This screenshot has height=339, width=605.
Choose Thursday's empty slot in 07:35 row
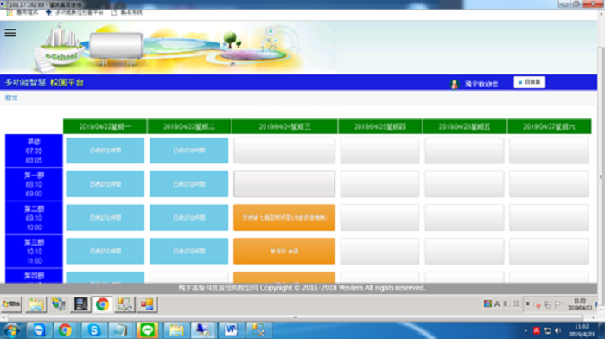tap(380, 150)
